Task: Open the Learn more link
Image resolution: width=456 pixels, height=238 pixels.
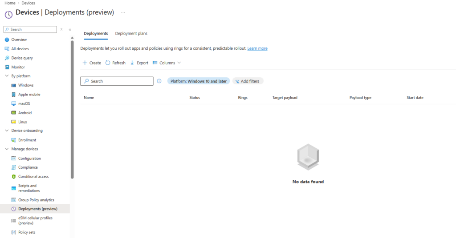Action: coord(257,48)
